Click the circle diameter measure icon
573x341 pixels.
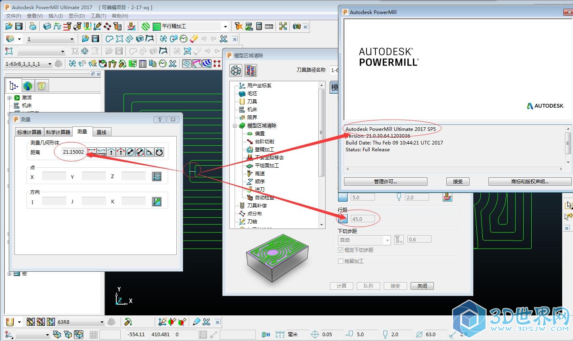pyautogui.click(x=130, y=152)
